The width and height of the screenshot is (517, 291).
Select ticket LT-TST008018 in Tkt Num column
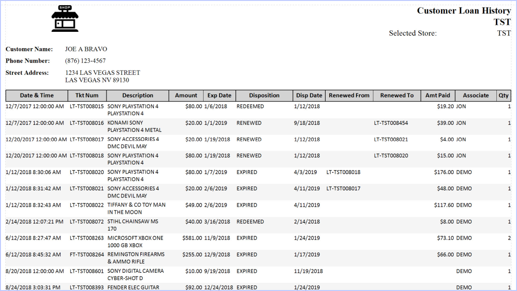(87, 155)
